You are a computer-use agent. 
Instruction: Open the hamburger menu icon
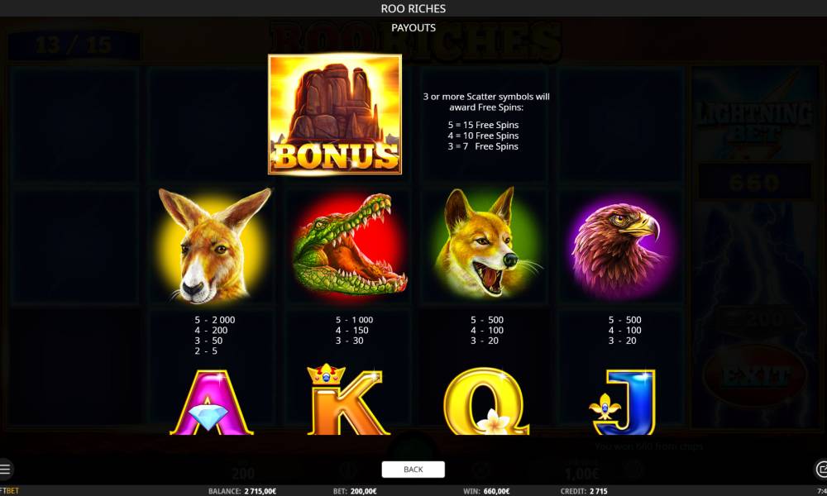coord(5,469)
